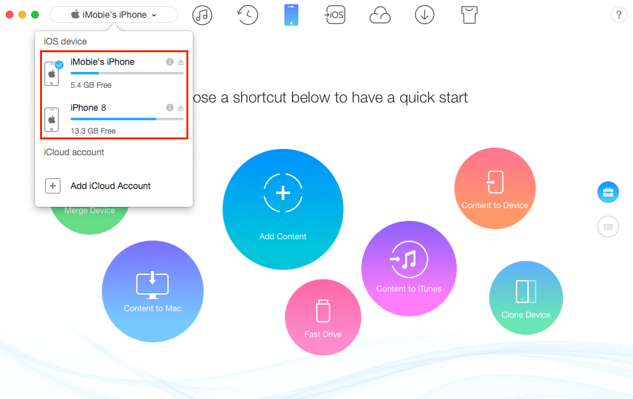This screenshot has height=399, width=633.
Task: Select iMobie's iPhone in device list
Action: 115,73
